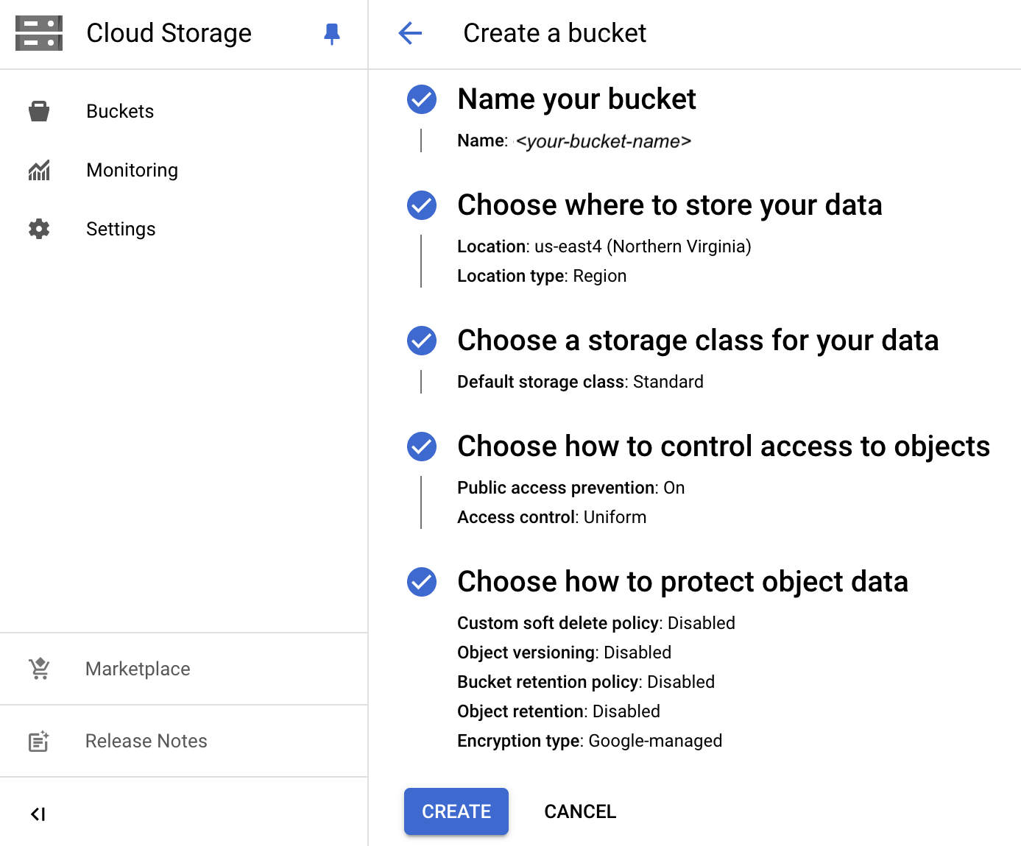This screenshot has width=1021, height=846.
Task: Expand Choose how to control access section
Action: pyautogui.click(x=723, y=447)
